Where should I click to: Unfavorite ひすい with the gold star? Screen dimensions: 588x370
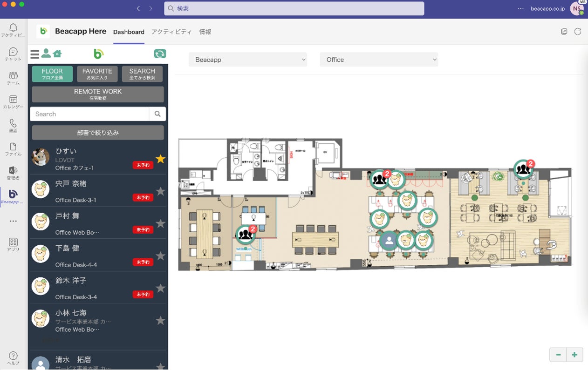coord(161,159)
